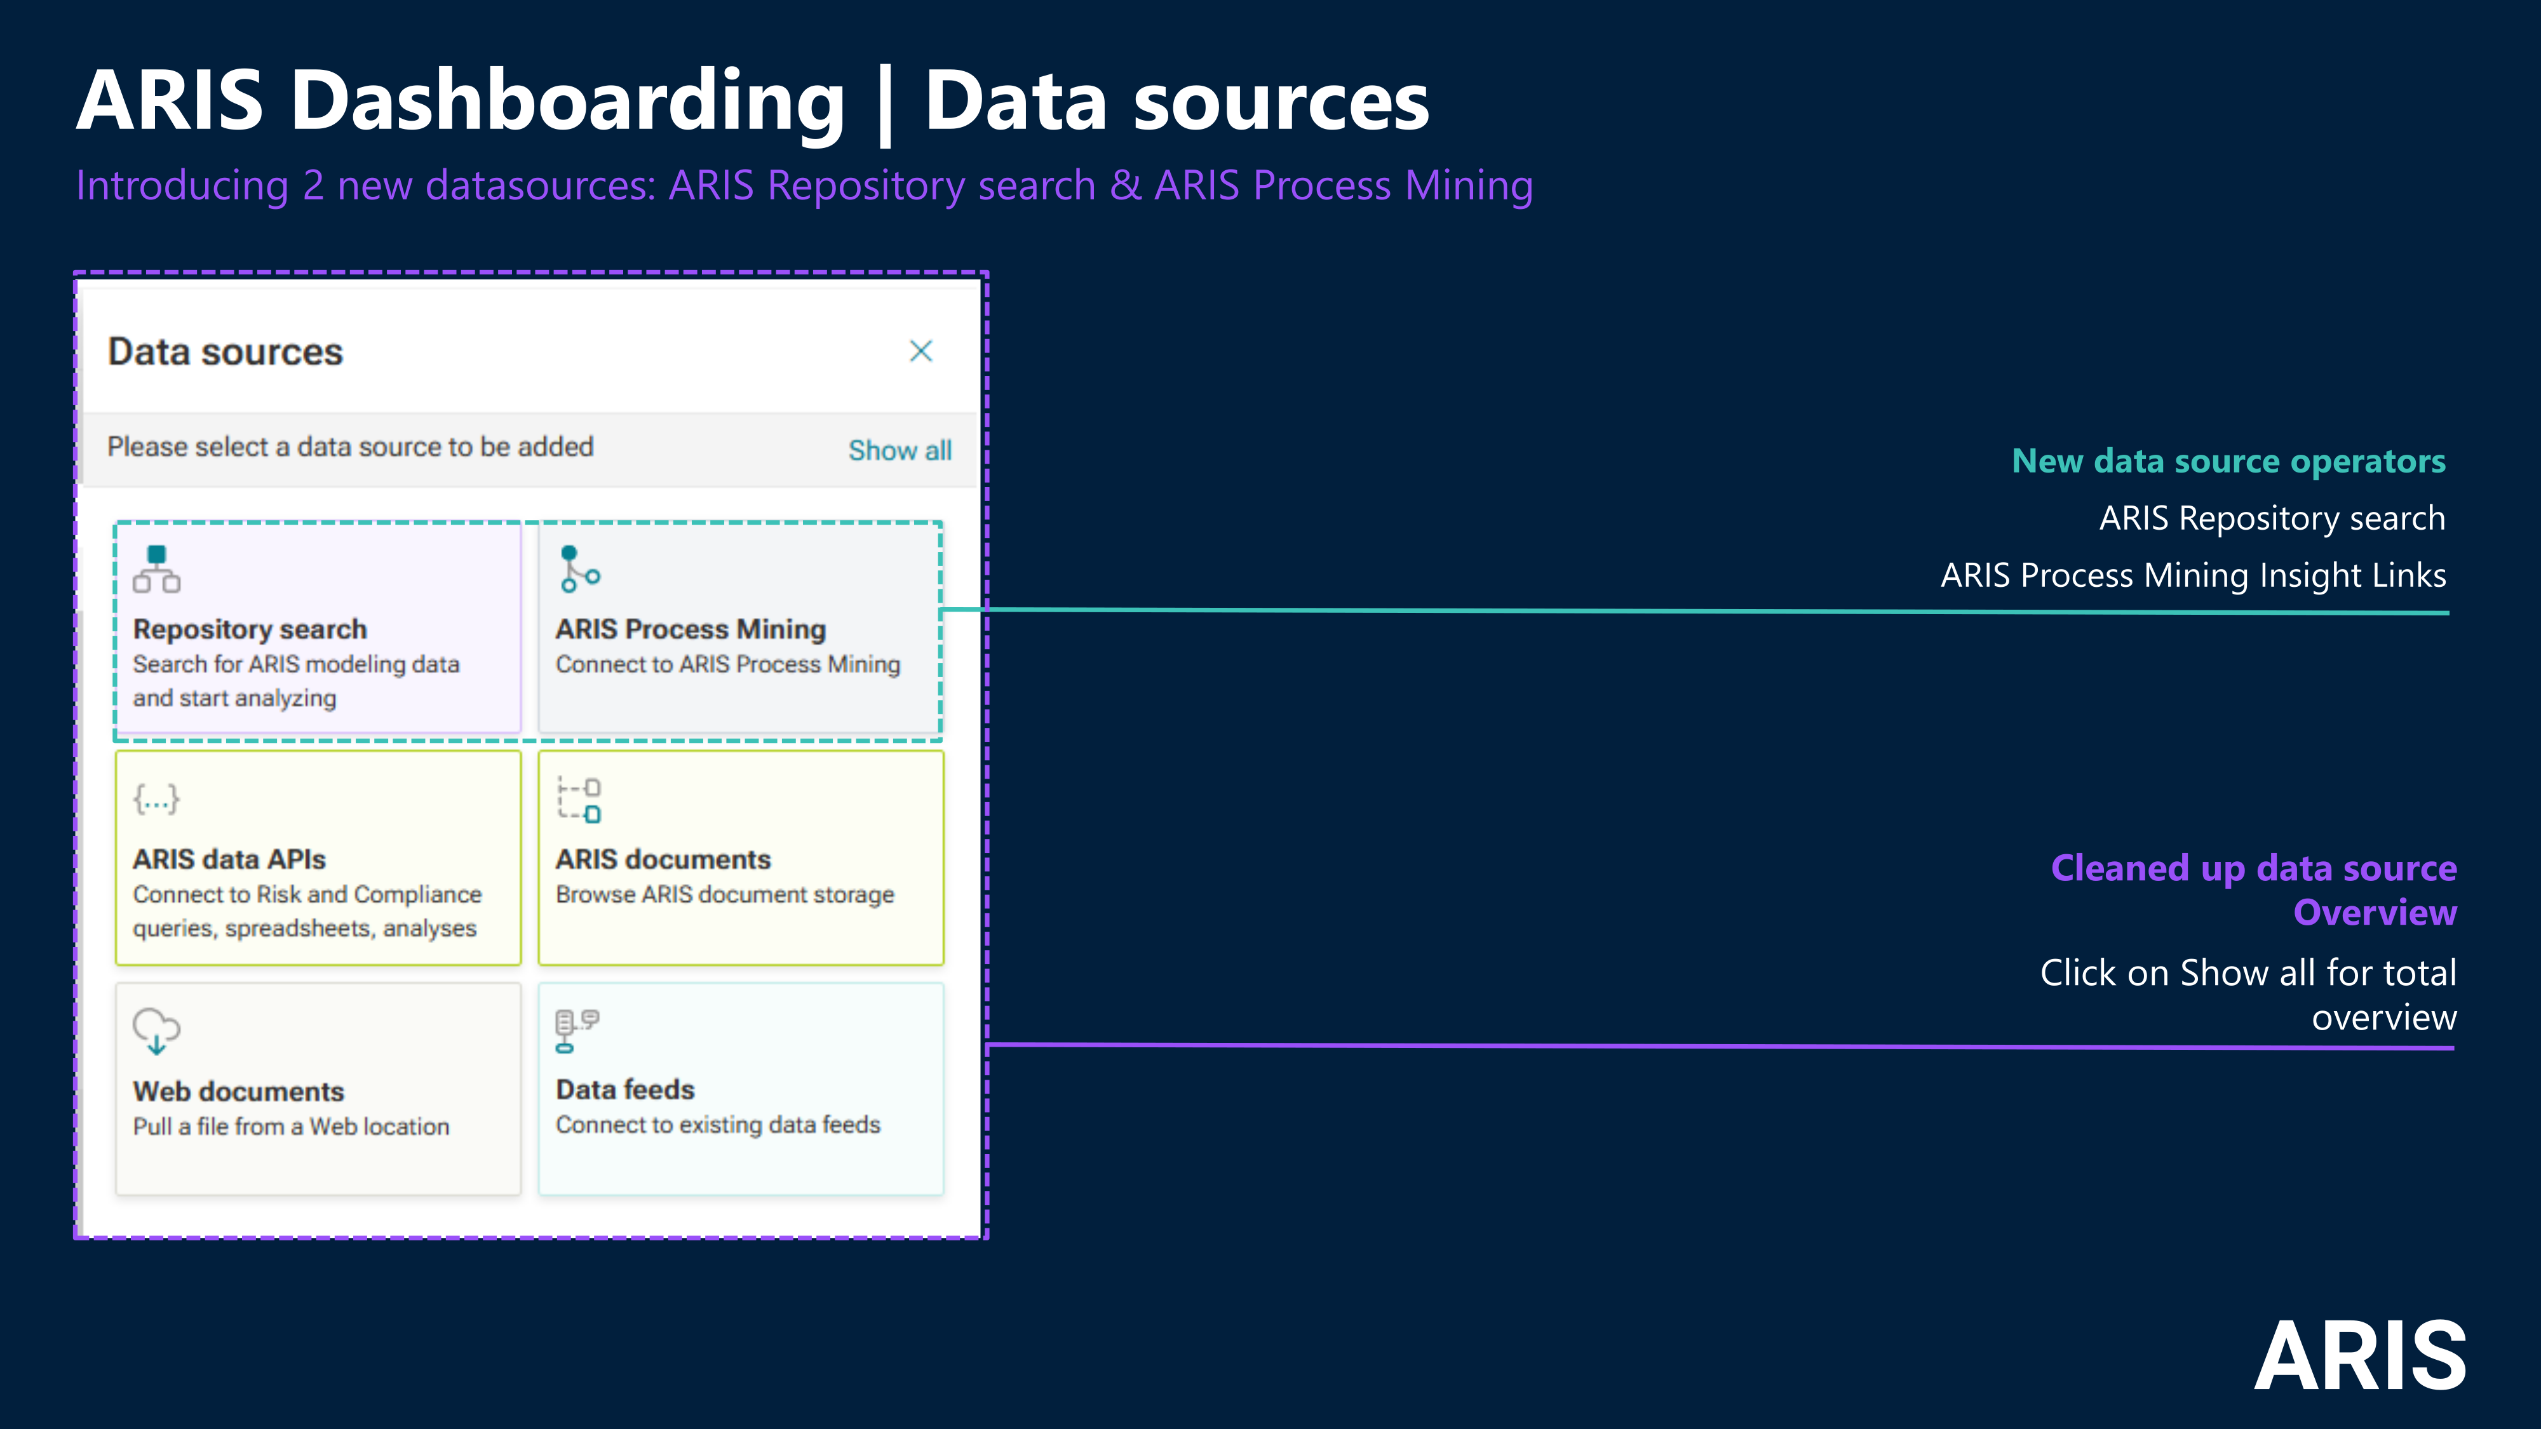This screenshot has width=2541, height=1429.
Task: Click the ARIS documents tree icon
Action: point(579,799)
